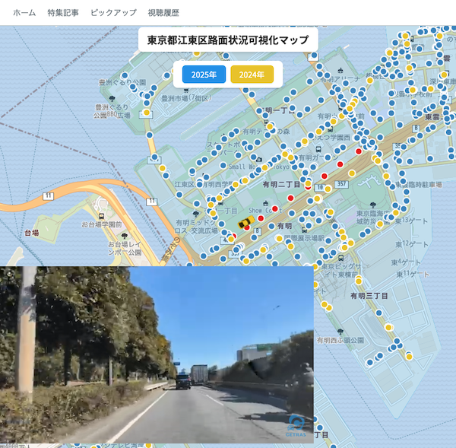Viewport: 456px width, 448px height.
Task: Click the yellow taxi car marker
Action: coord(245,222)
